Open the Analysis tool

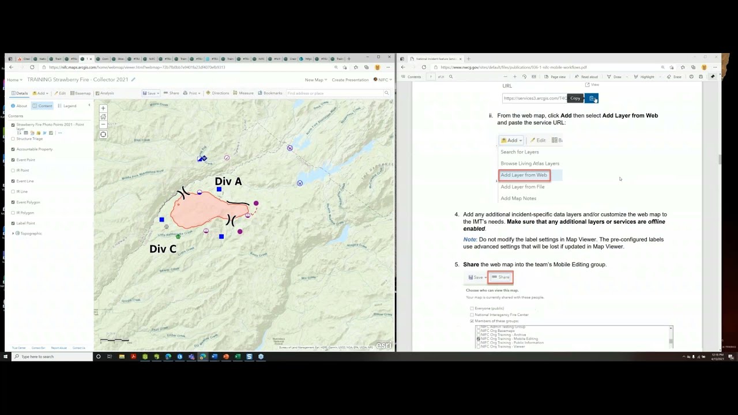pos(104,93)
